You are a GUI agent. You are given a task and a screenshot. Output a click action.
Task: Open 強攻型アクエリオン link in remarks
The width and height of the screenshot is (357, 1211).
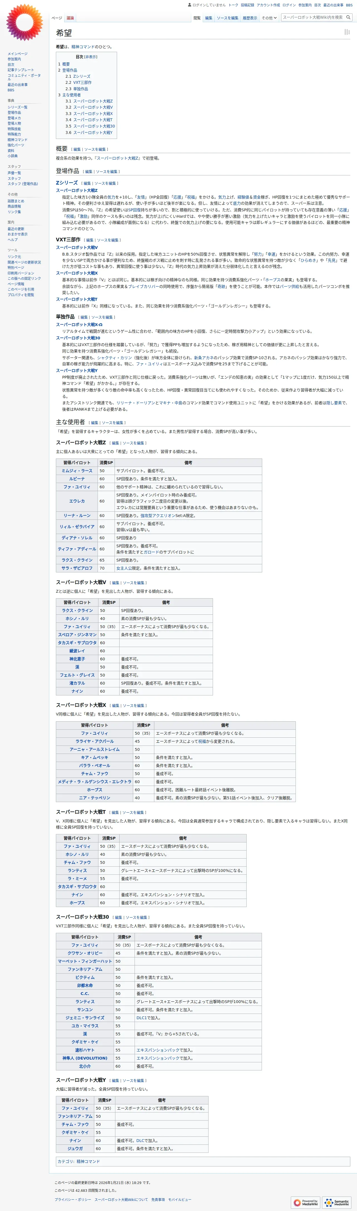pyautogui.click(x=158, y=516)
